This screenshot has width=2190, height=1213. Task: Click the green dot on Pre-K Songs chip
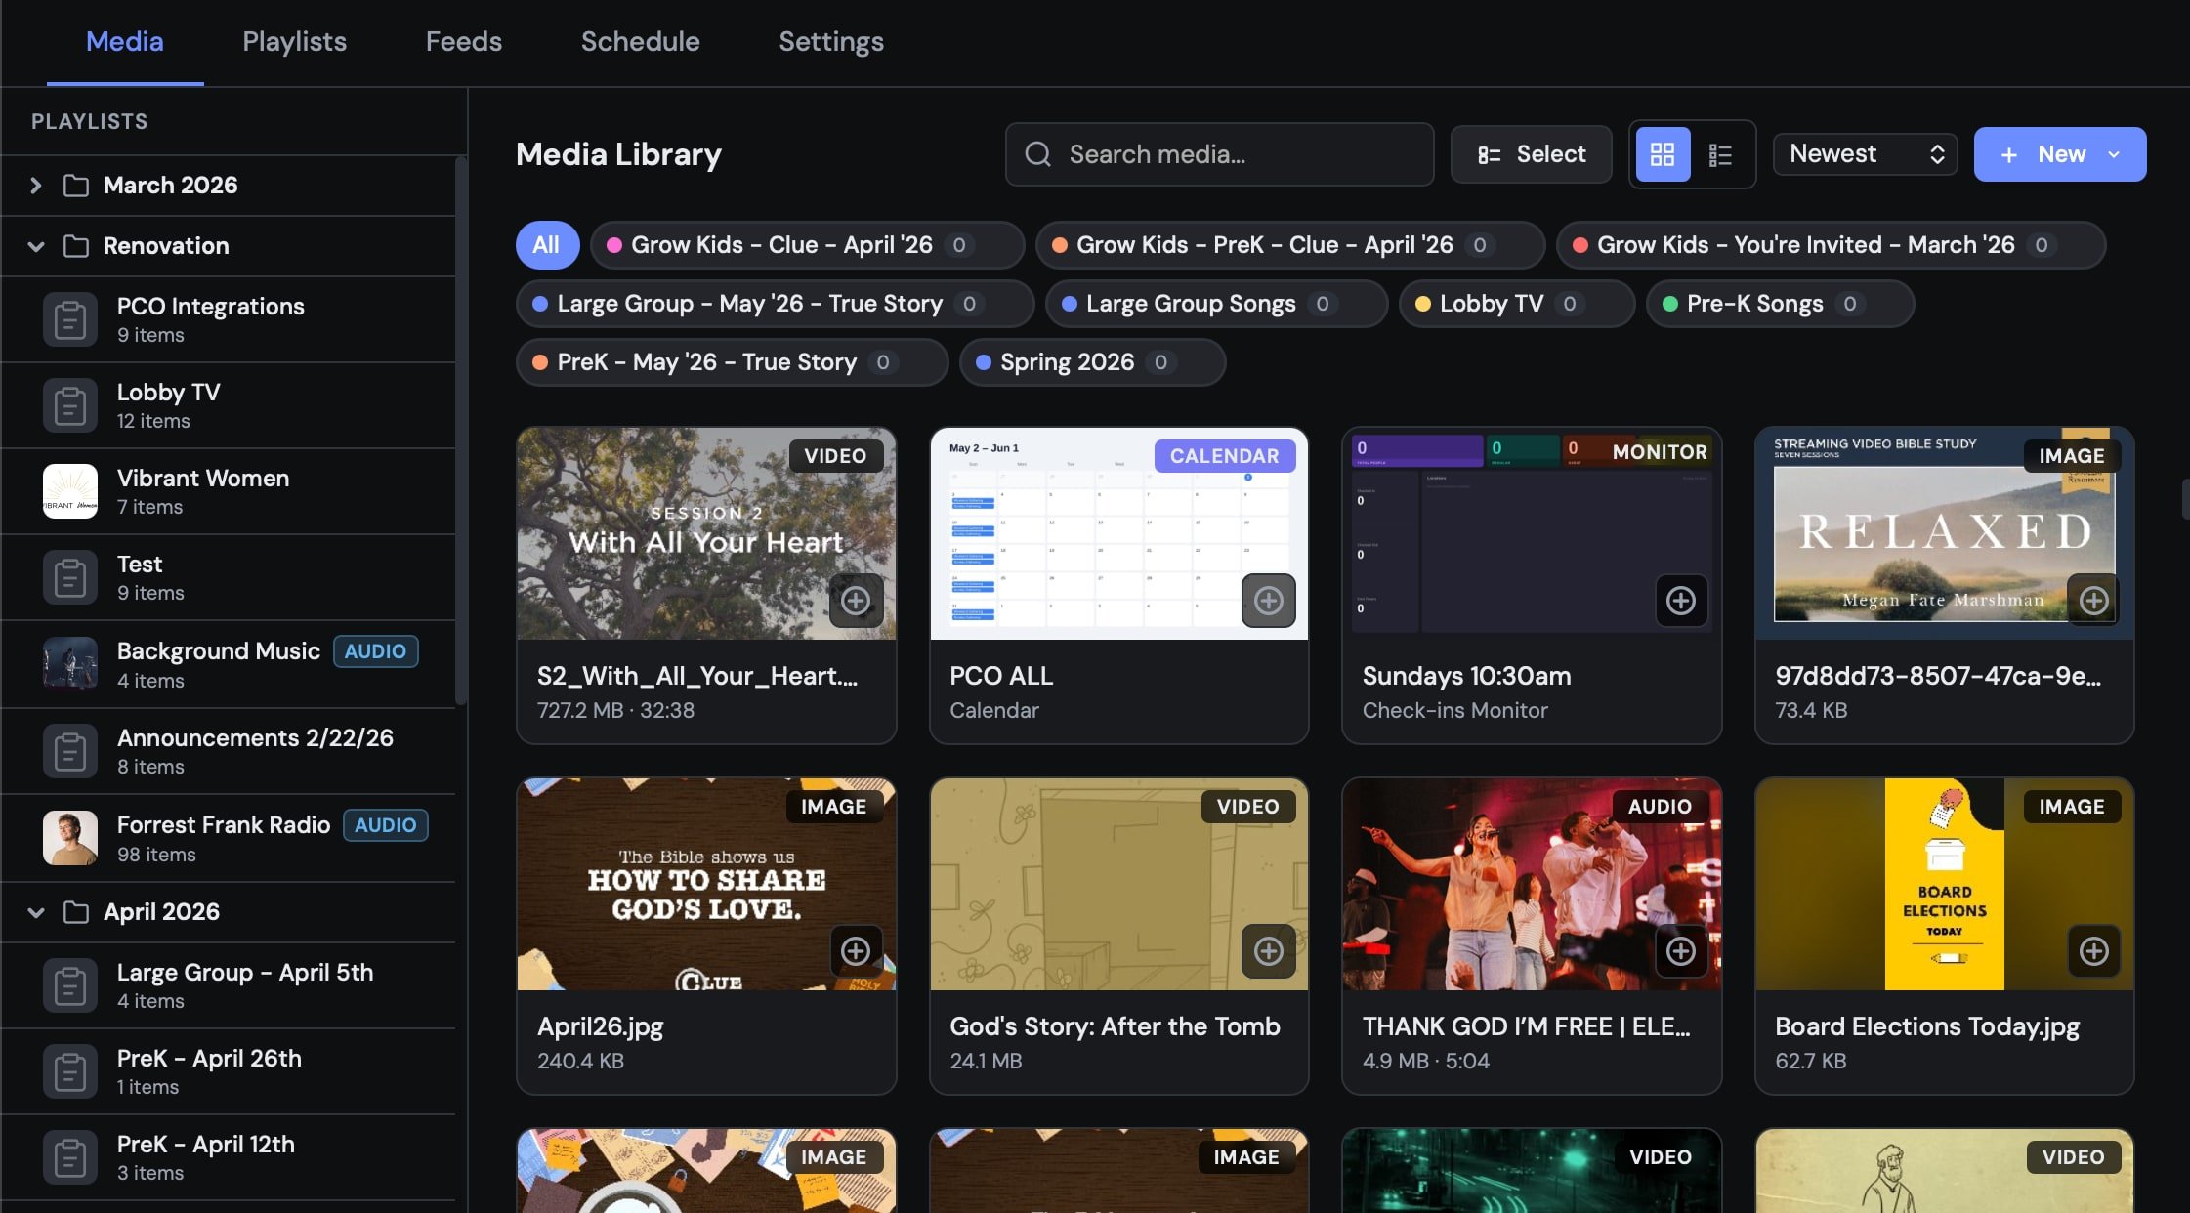(x=1670, y=304)
